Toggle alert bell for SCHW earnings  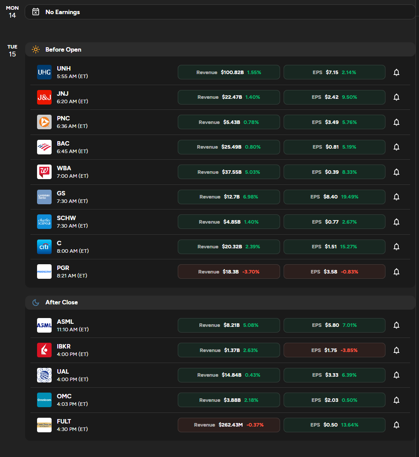click(396, 222)
